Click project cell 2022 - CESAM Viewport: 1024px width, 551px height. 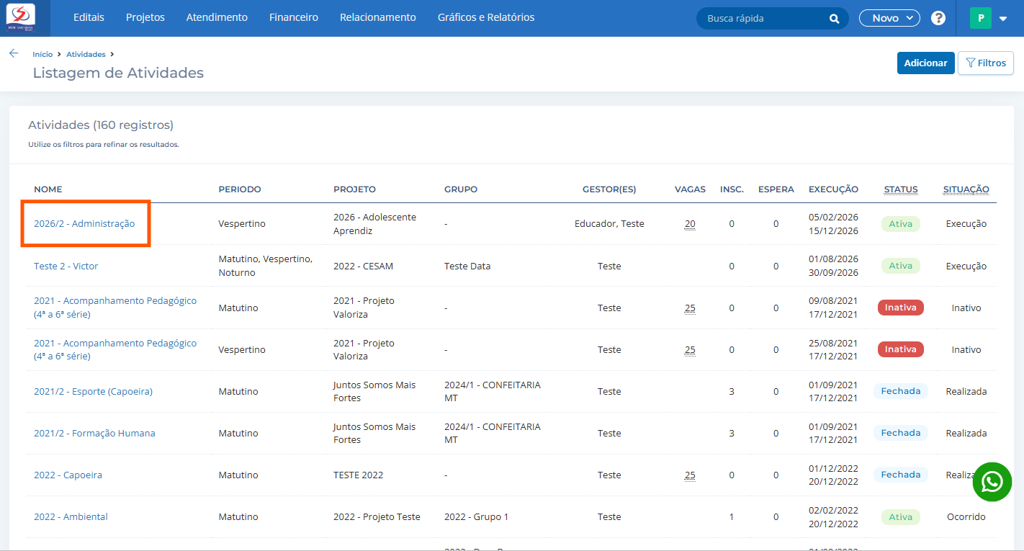click(364, 266)
